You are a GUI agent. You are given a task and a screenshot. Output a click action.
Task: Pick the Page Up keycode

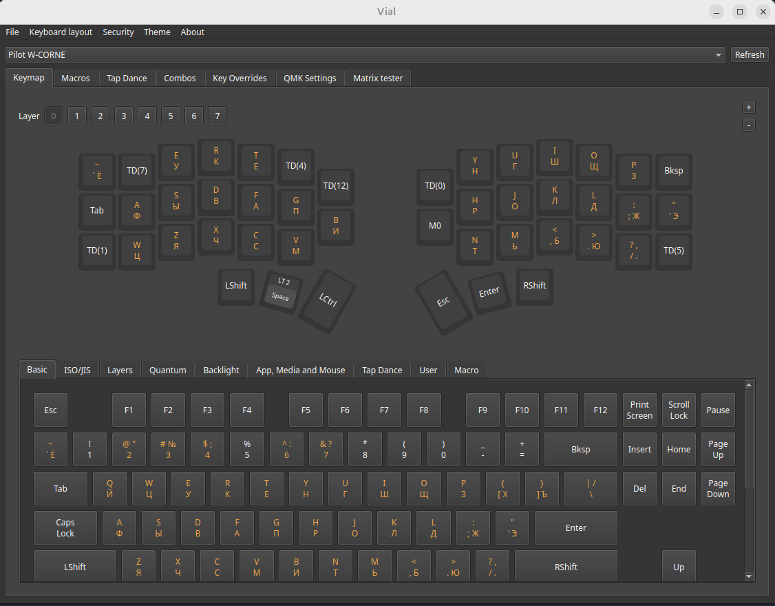718,449
